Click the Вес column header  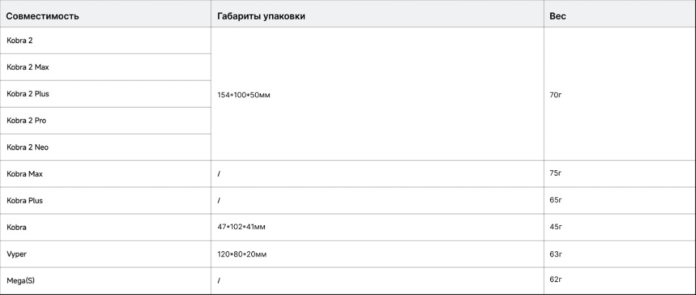pyautogui.click(x=558, y=16)
